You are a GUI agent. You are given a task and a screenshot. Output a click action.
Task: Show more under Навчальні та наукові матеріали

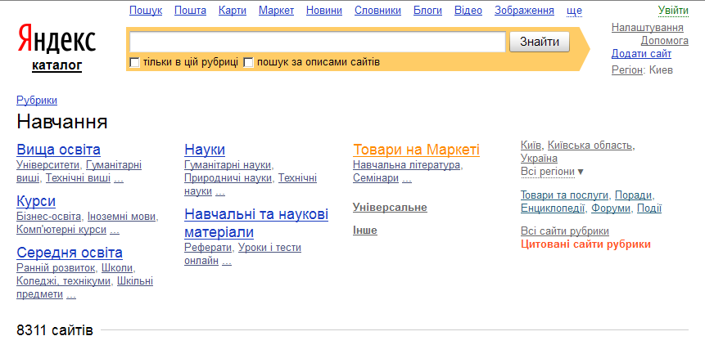coord(227,261)
